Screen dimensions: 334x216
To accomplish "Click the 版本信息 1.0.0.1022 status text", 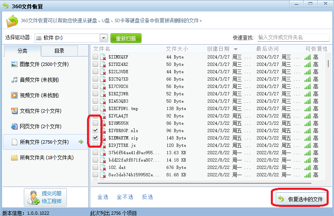I will (26, 213).
